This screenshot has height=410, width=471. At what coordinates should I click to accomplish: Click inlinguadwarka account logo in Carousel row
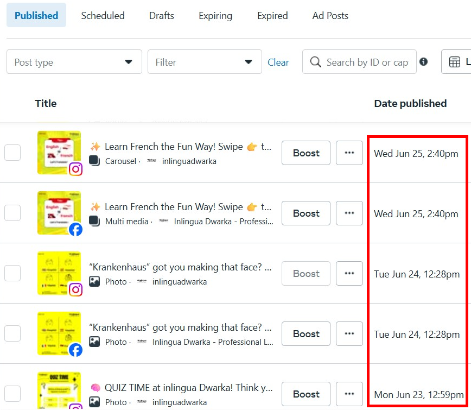pos(151,161)
